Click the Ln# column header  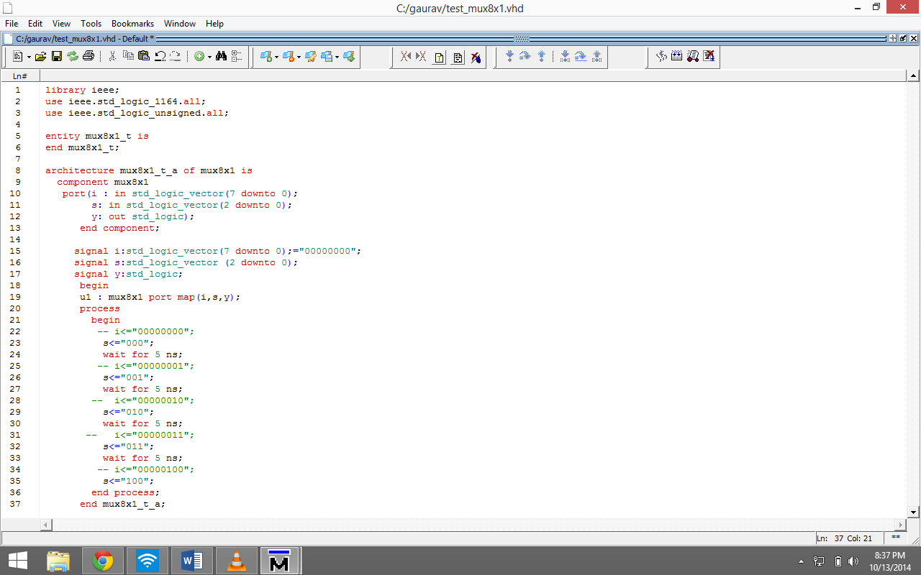tap(20, 75)
